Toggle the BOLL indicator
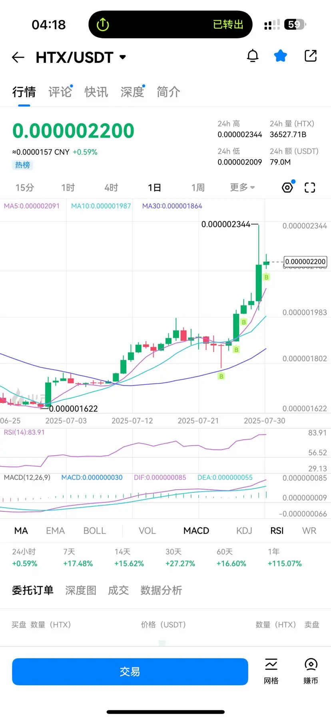Image resolution: width=331 pixels, height=720 pixels. (x=95, y=531)
